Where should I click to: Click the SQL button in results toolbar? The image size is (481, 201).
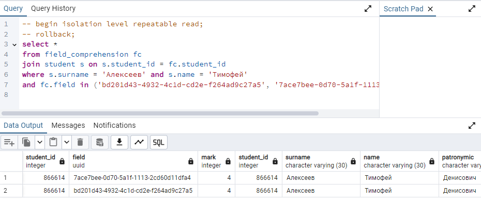(159, 142)
